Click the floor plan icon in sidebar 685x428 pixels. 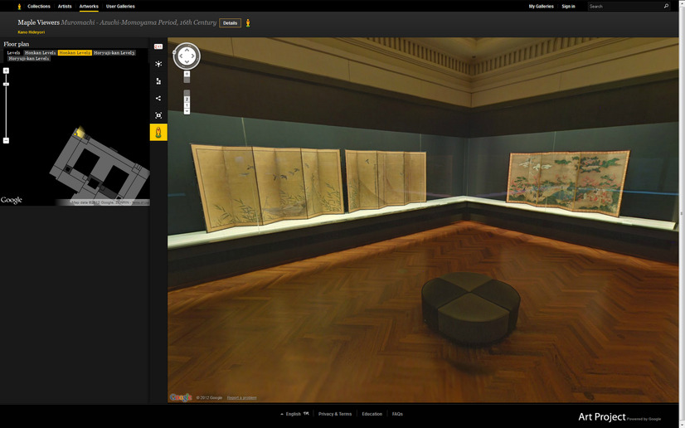(x=158, y=81)
